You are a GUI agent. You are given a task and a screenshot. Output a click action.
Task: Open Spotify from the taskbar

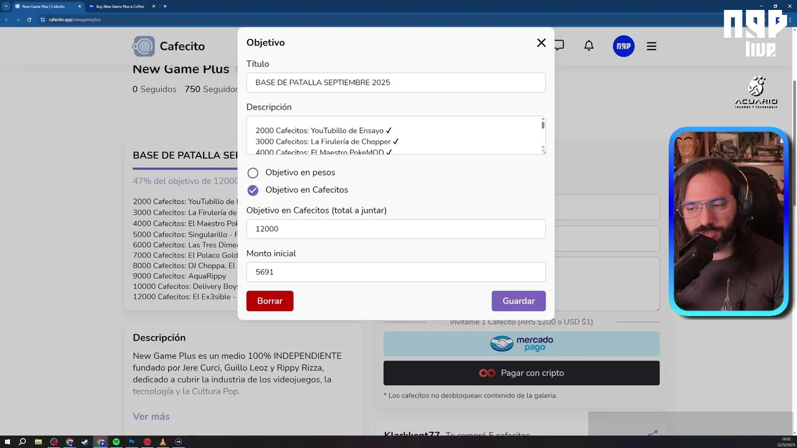coord(116,442)
